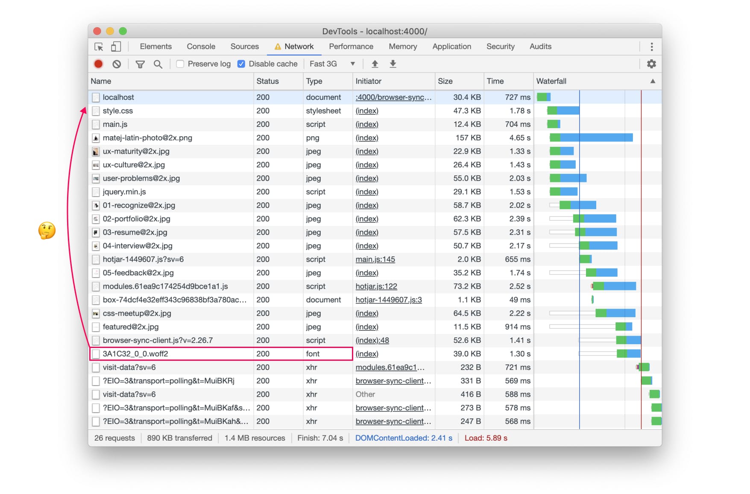Go to the Memory tab
The image size is (750, 494).
(403, 47)
